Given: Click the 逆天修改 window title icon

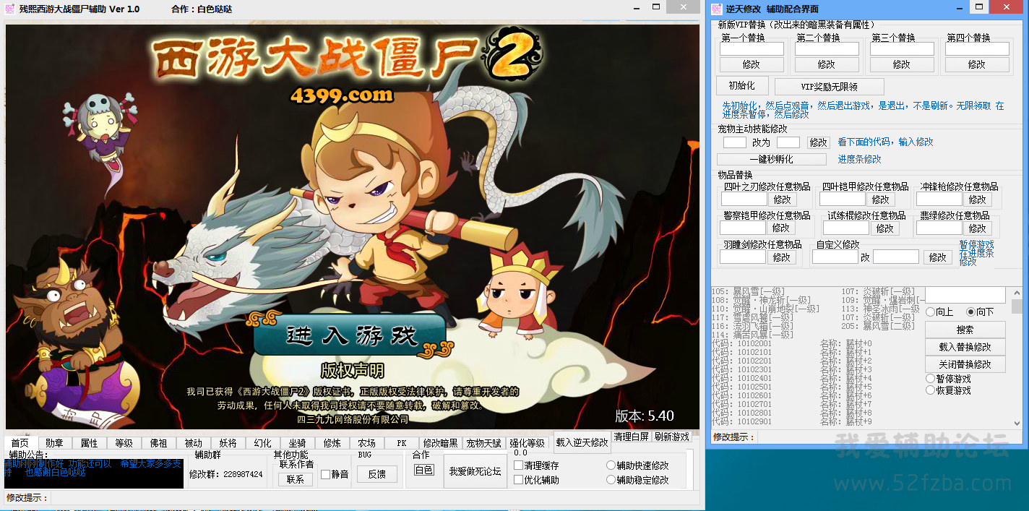Looking at the screenshot, I should (x=716, y=9).
